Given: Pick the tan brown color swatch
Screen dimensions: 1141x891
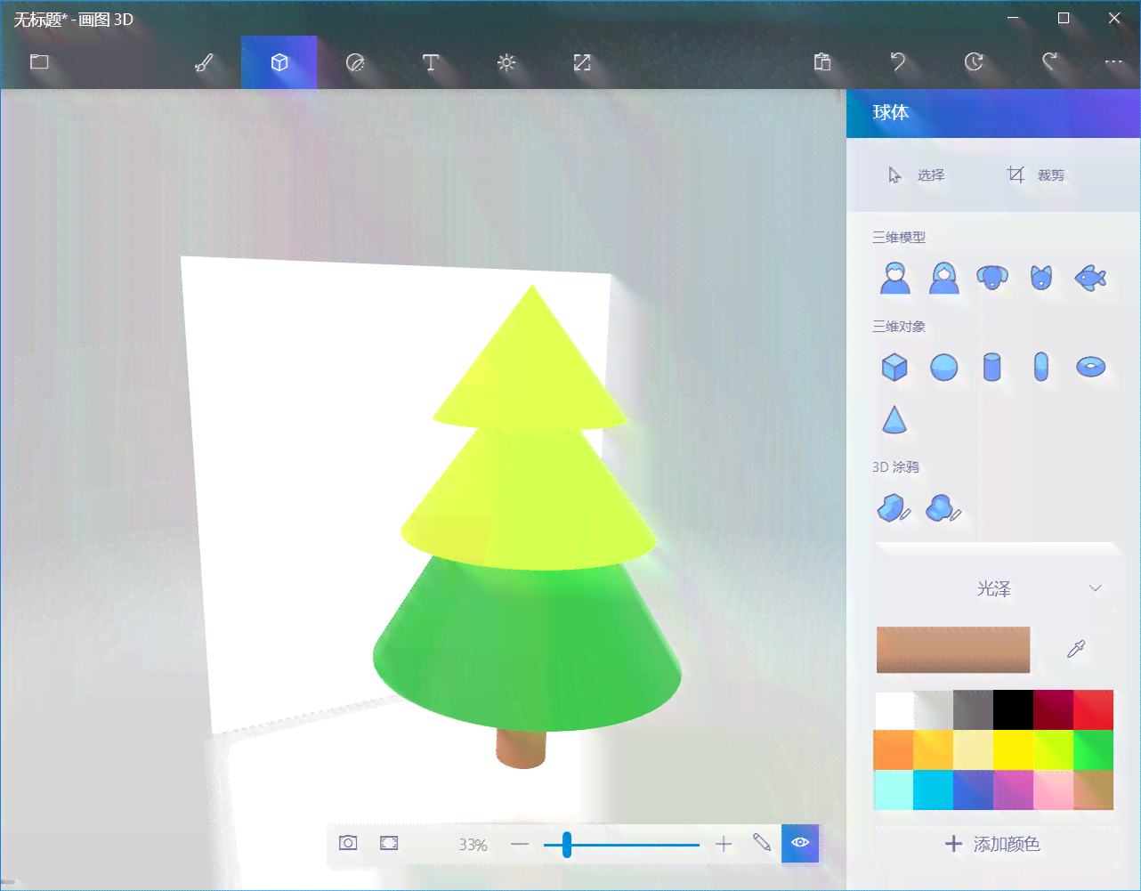Looking at the screenshot, I should coord(1094,790).
